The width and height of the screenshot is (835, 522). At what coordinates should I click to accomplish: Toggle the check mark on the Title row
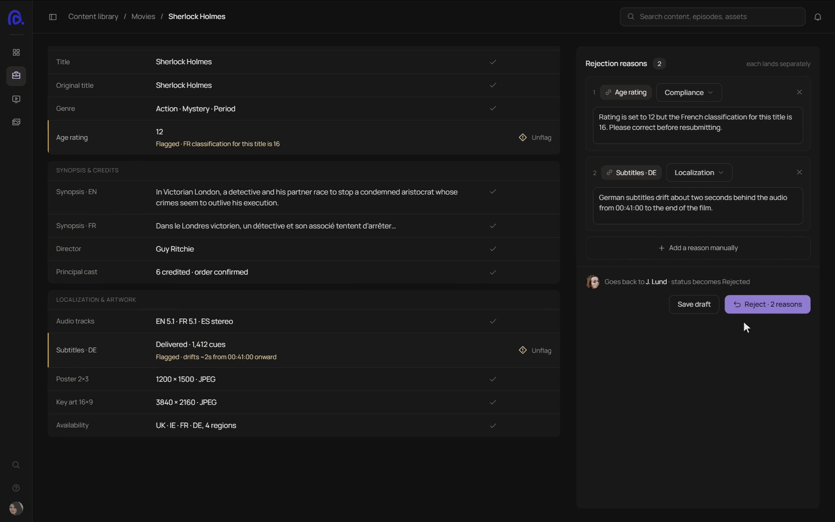tap(493, 62)
